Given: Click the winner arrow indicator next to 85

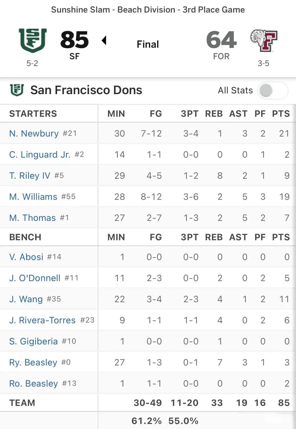Looking at the screenshot, I should (104, 40).
